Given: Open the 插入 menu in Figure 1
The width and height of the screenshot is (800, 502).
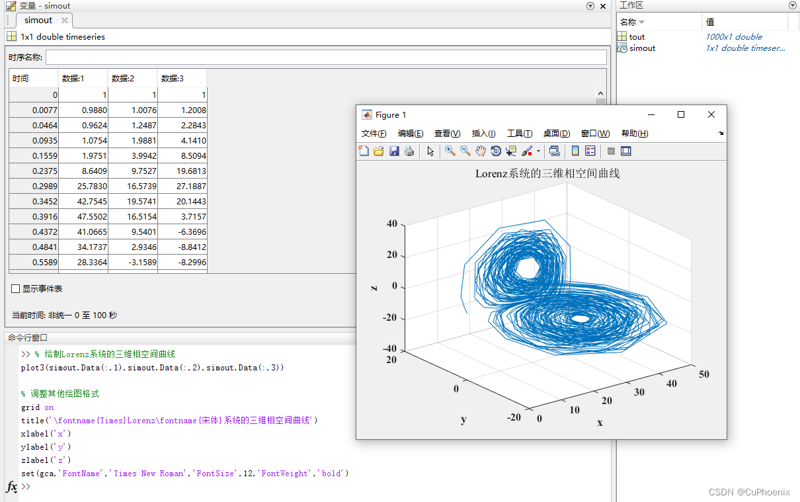Looking at the screenshot, I should coord(483,133).
